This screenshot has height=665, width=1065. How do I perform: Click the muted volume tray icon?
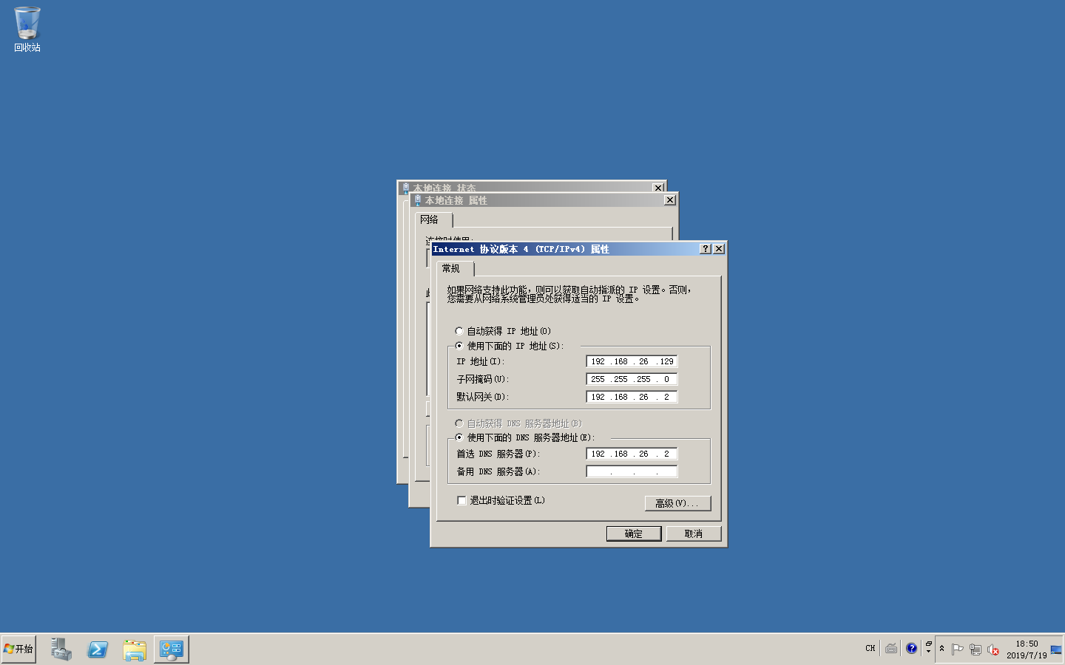(x=993, y=649)
